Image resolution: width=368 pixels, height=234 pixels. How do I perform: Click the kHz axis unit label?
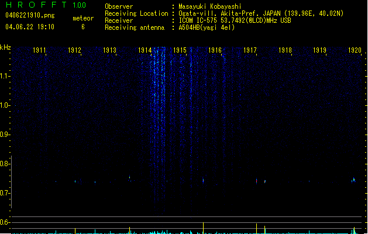(5, 47)
